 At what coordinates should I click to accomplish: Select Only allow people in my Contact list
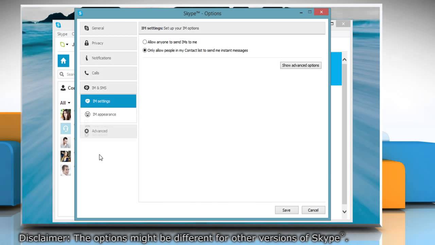click(195, 50)
